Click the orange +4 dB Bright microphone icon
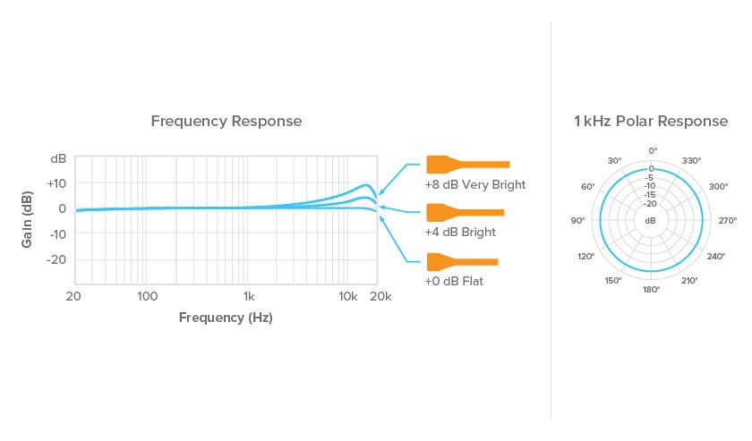Screen dimensions: 752x441 (x=466, y=213)
